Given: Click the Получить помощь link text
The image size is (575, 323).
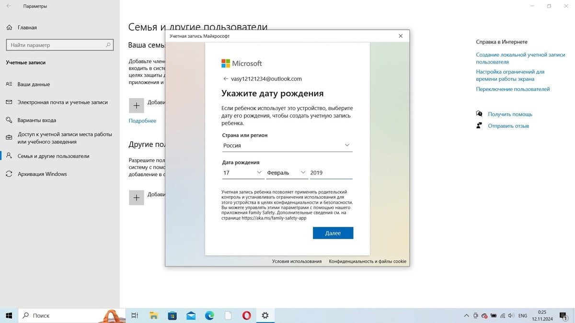Looking at the screenshot, I should (510, 114).
